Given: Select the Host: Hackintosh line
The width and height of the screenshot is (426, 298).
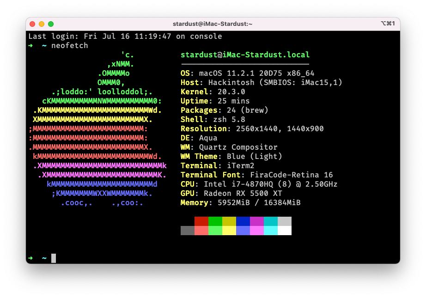Looking at the screenshot, I should click(262, 83).
